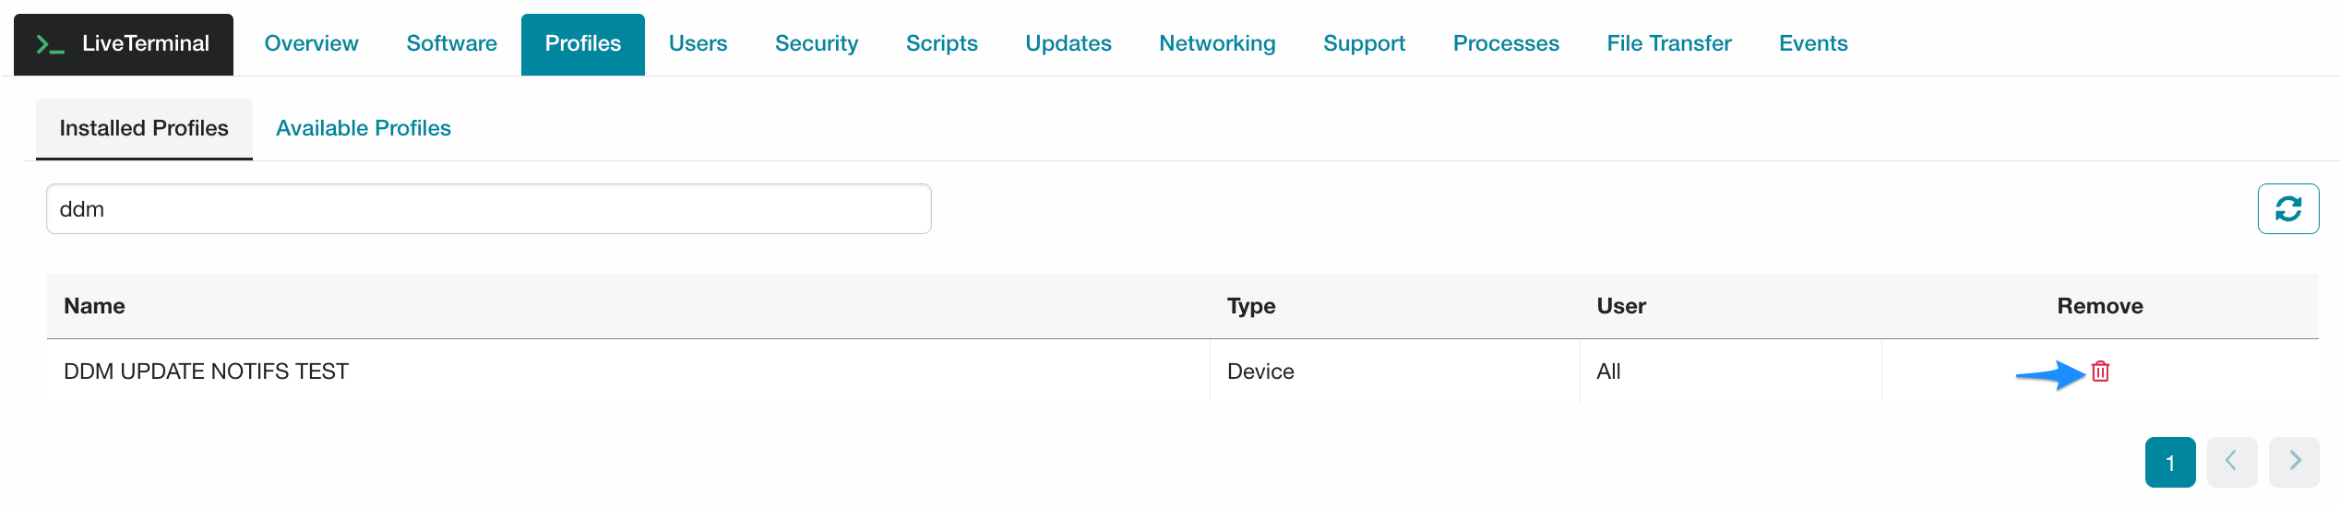Open the File Transfer tab
Viewport: 2340px width, 507px height.
[x=1669, y=44]
